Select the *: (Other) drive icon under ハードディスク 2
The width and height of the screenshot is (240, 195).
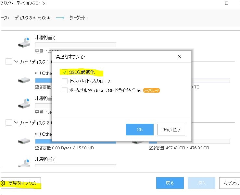[x=24, y=141]
